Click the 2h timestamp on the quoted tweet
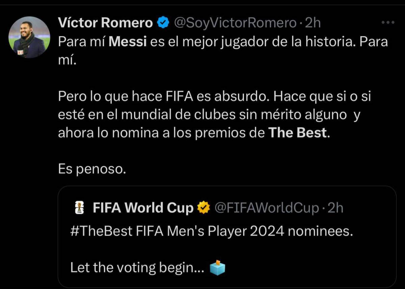 [x=335, y=208]
